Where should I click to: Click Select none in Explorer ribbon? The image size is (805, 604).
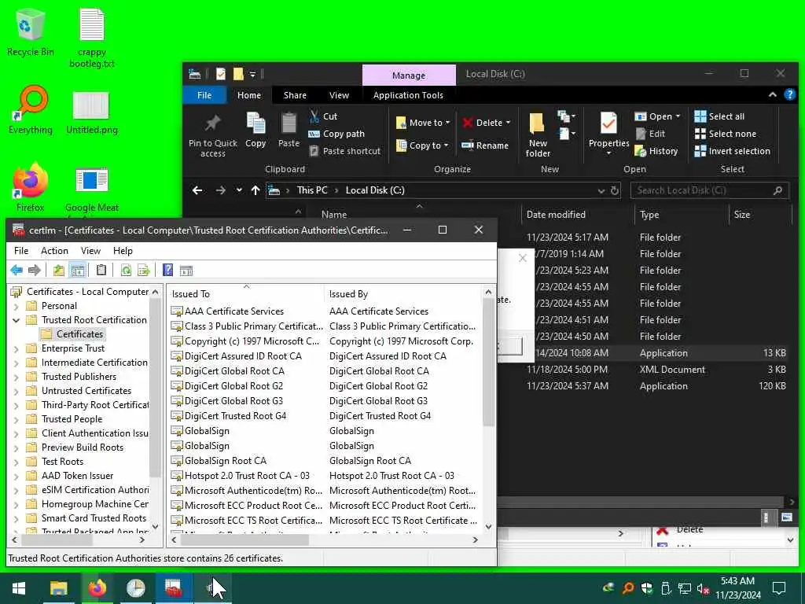point(725,134)
